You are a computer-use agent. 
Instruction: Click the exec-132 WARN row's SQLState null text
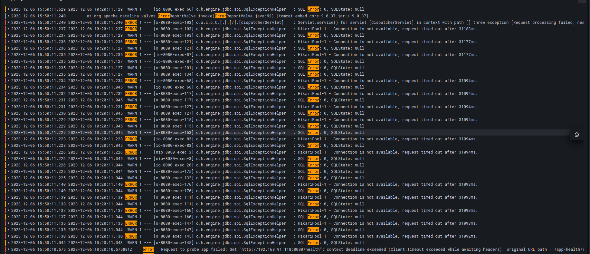(x=347, y=178)
